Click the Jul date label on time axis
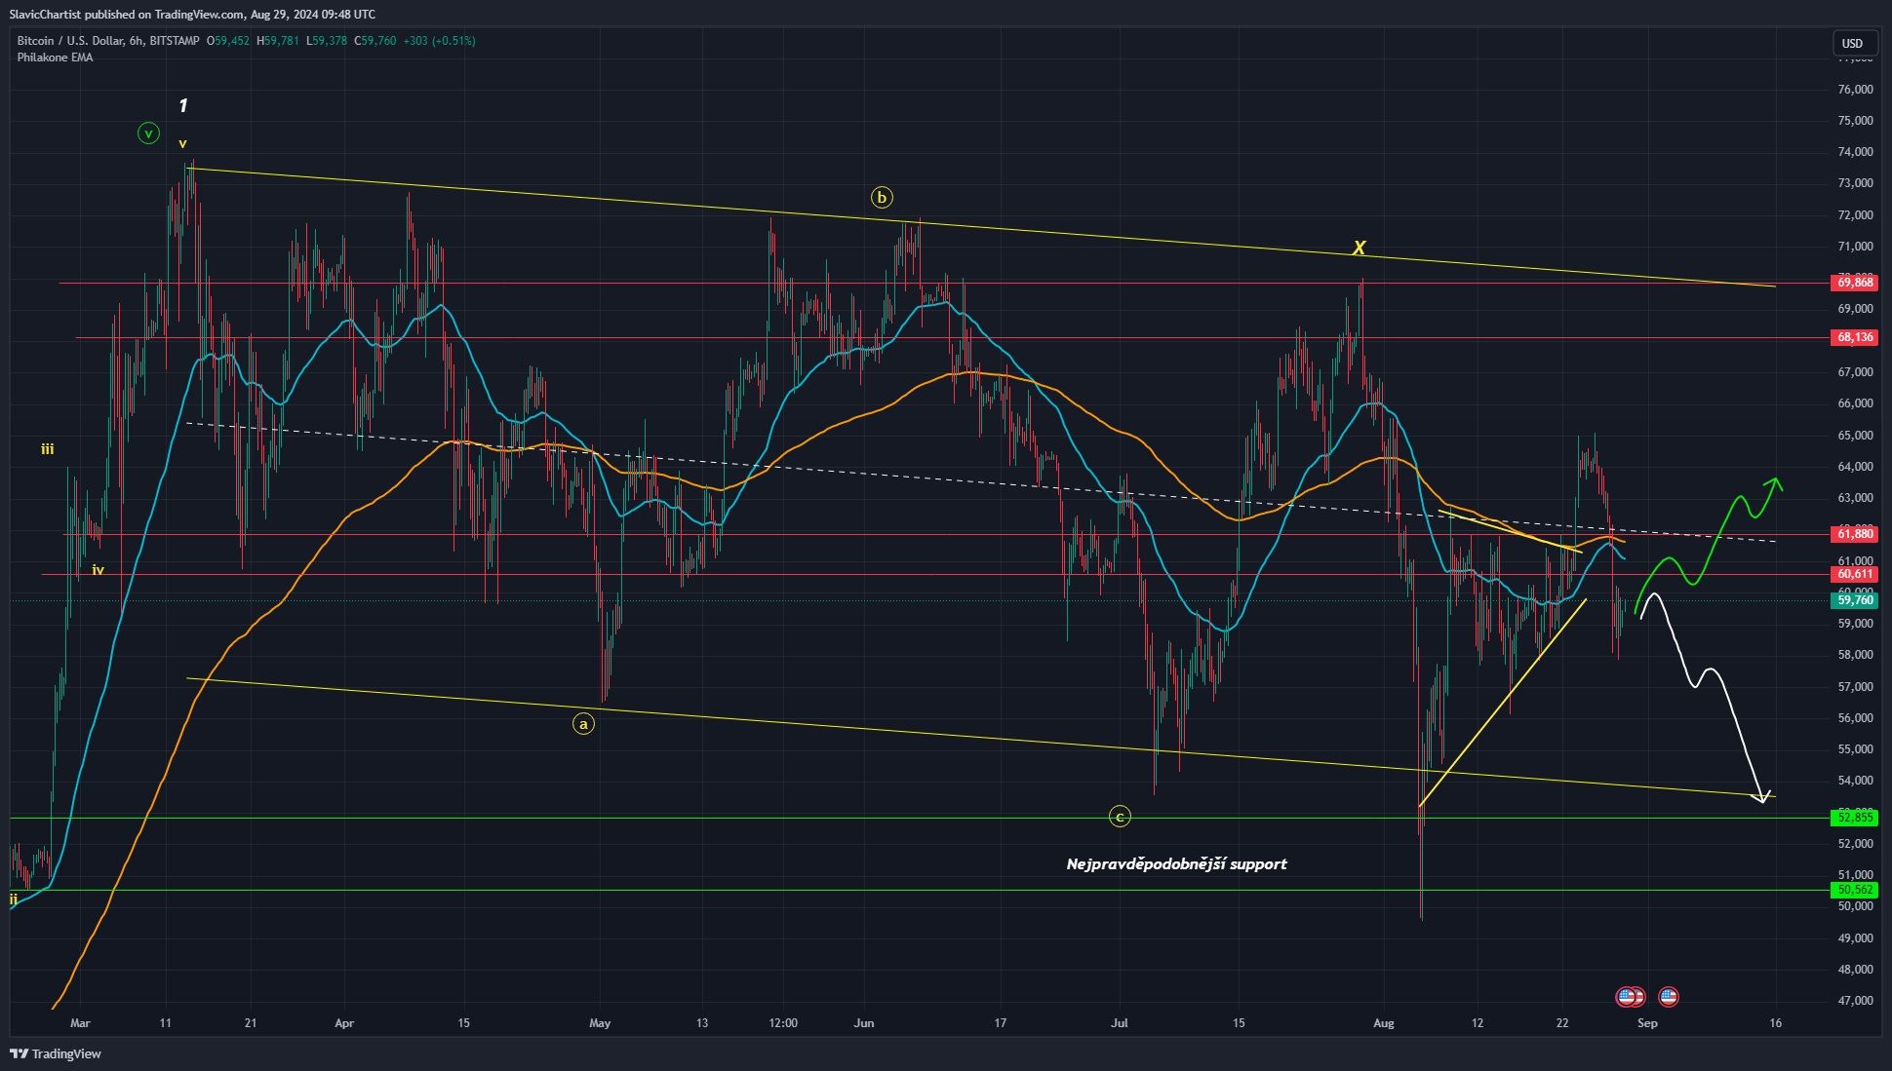Image resolution: width=1892 pixels, height=1071 pixels. (x=1119, y=1023)
